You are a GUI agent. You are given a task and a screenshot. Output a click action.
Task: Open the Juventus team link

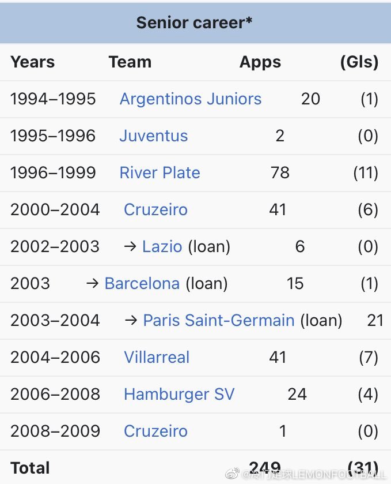click(x=153, y=136)
